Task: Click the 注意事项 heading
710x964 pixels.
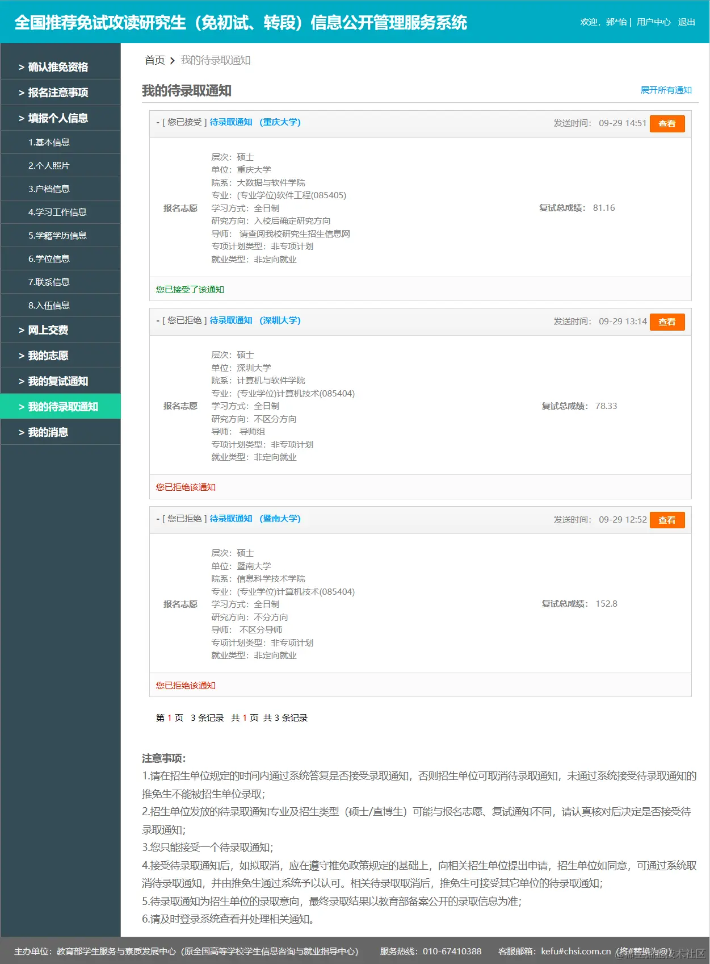Action: 164,758
